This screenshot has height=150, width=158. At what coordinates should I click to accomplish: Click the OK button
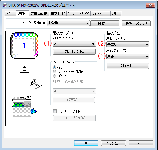(x=86, y=143)
